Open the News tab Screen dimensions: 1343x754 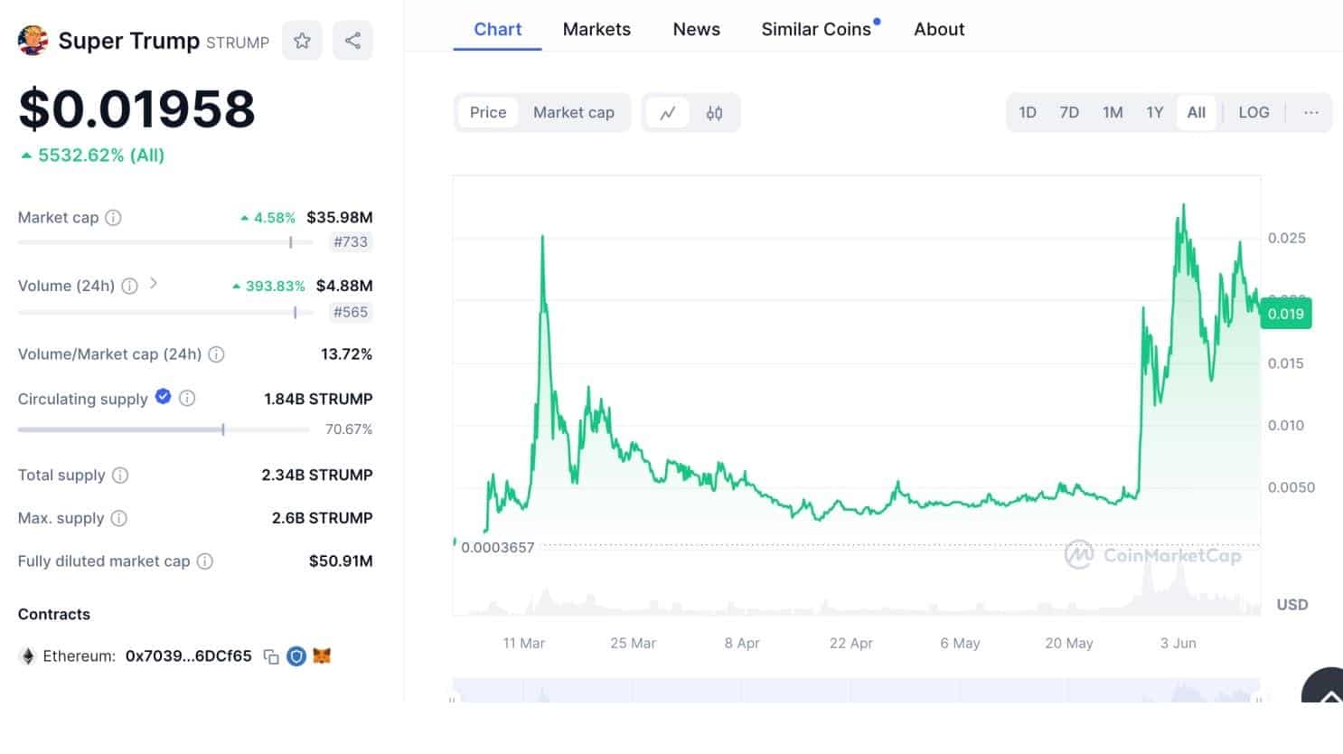697,29
